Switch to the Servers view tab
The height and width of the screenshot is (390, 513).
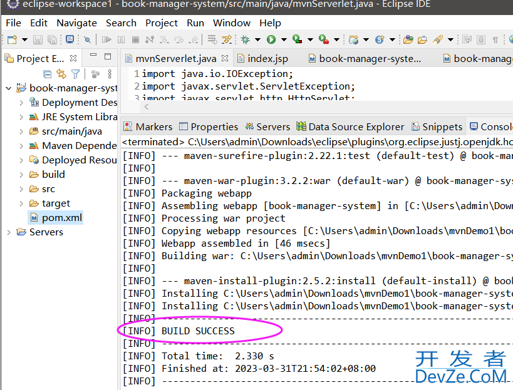point(268,126)
